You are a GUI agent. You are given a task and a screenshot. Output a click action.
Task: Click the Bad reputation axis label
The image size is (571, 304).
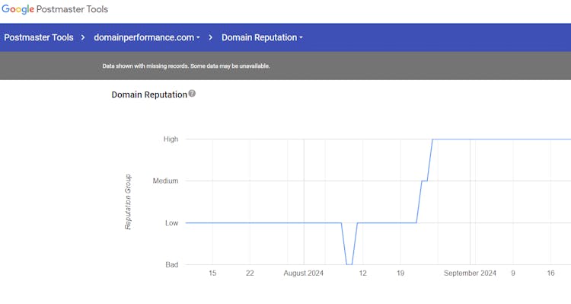tap(171, 264)
